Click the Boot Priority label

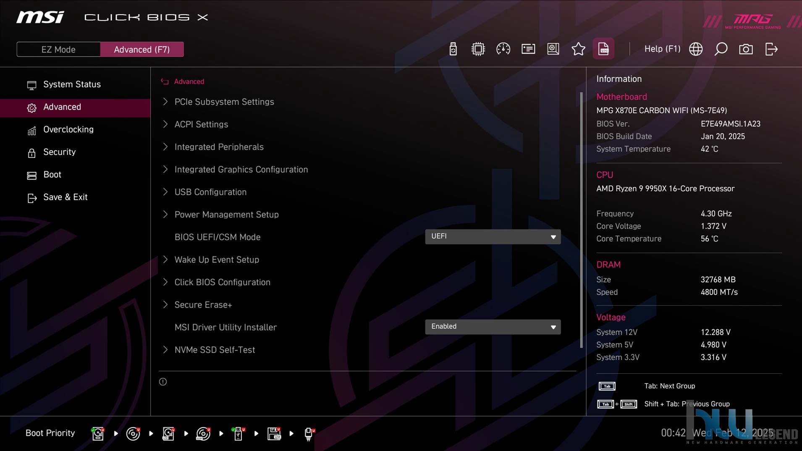tap(50, 433)
